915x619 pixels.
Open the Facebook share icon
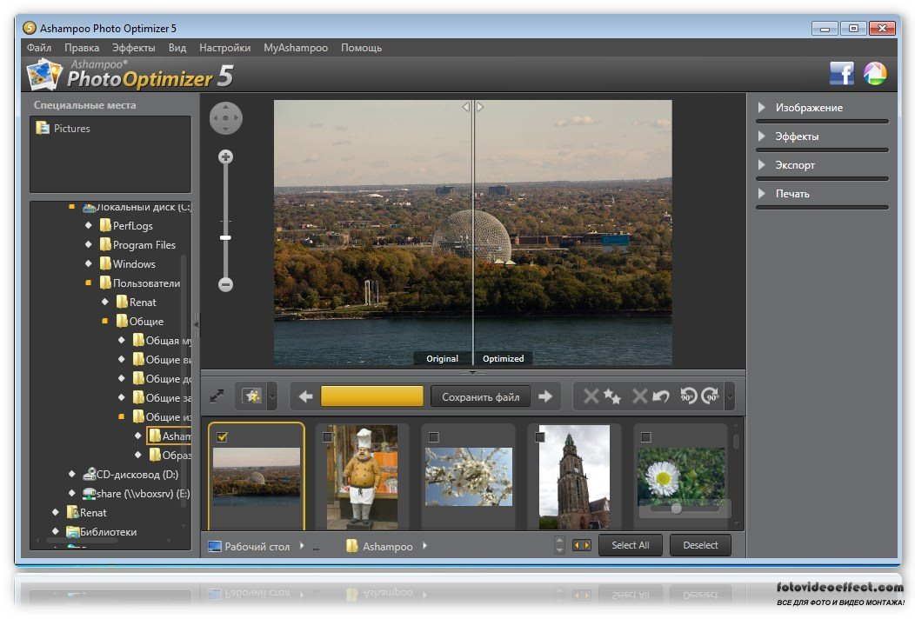point(841,74)
